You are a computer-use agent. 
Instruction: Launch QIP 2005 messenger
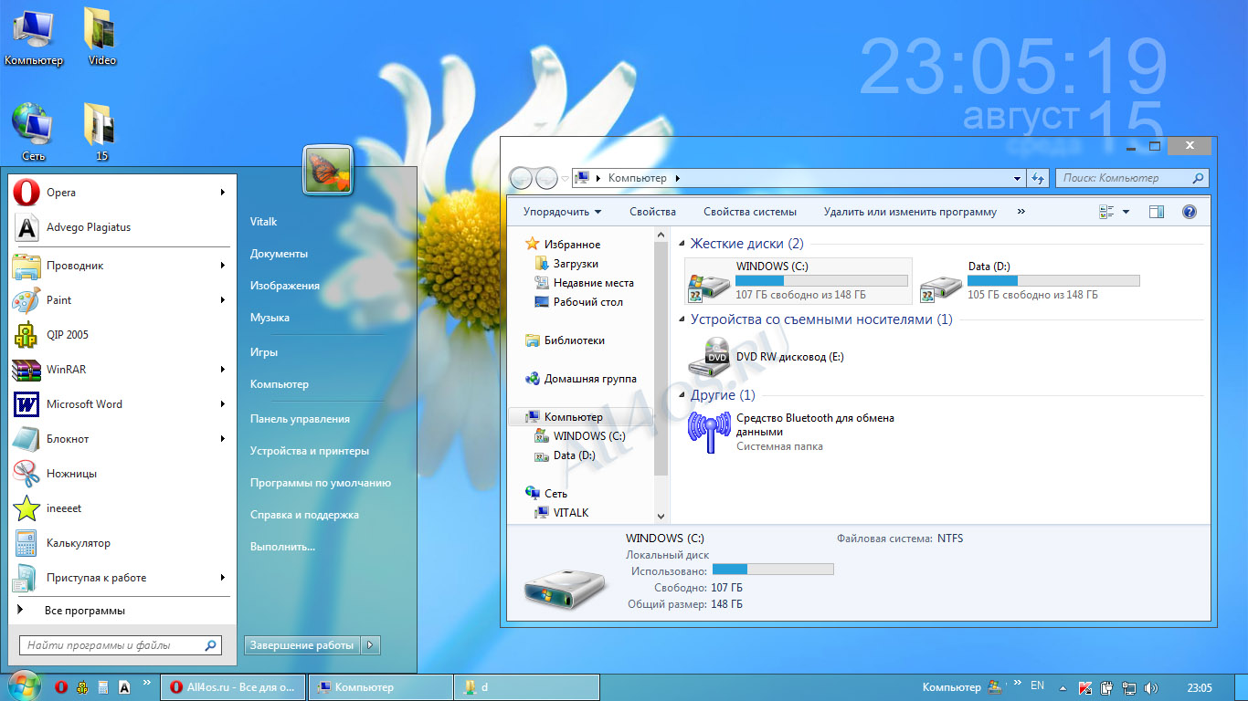click(x=122, y=335)
